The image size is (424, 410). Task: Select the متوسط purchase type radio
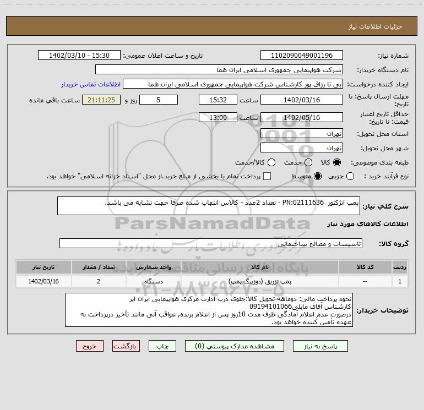(x=318, y=176)
